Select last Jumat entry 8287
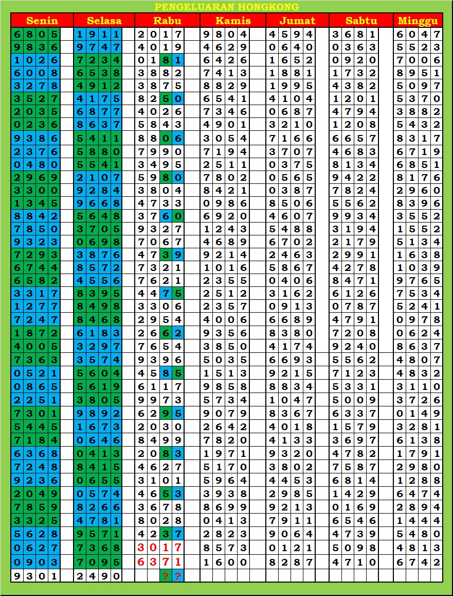Image resolution: width=453 pixels, height=596 pixels. [x=291, y=561]
